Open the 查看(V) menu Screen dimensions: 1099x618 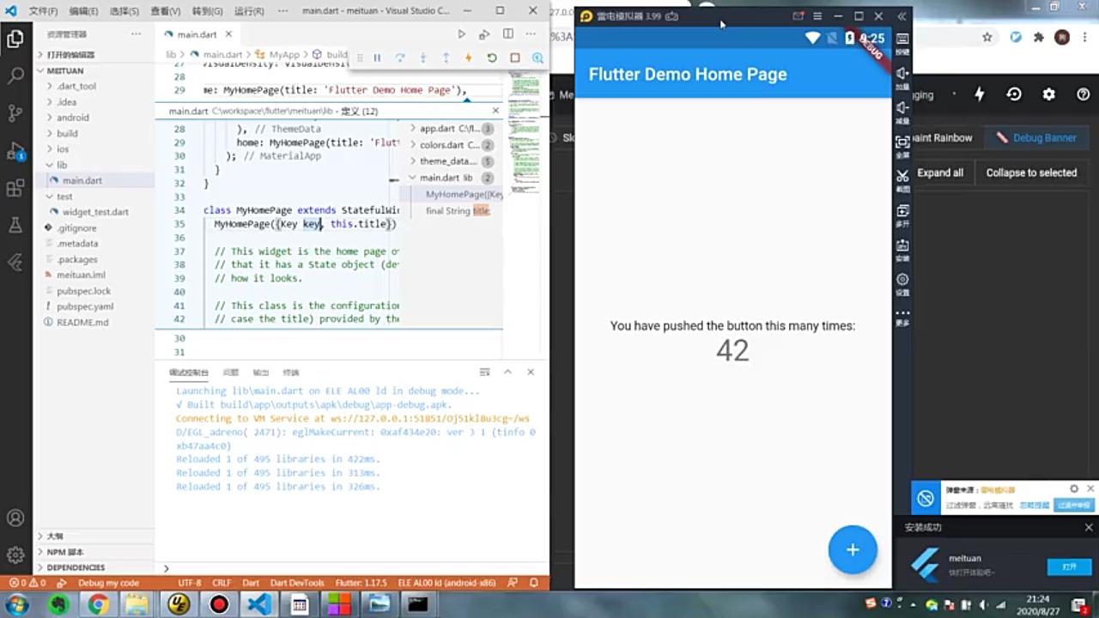(x=166, y=11)
